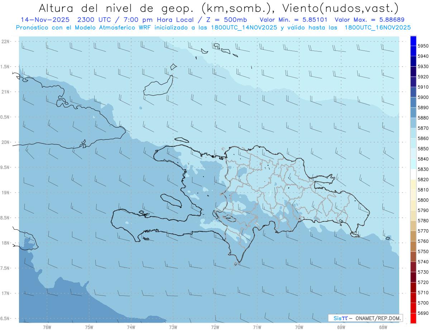Click the 5860 legend value
The image size is (430, 332).
pos(423,138)
